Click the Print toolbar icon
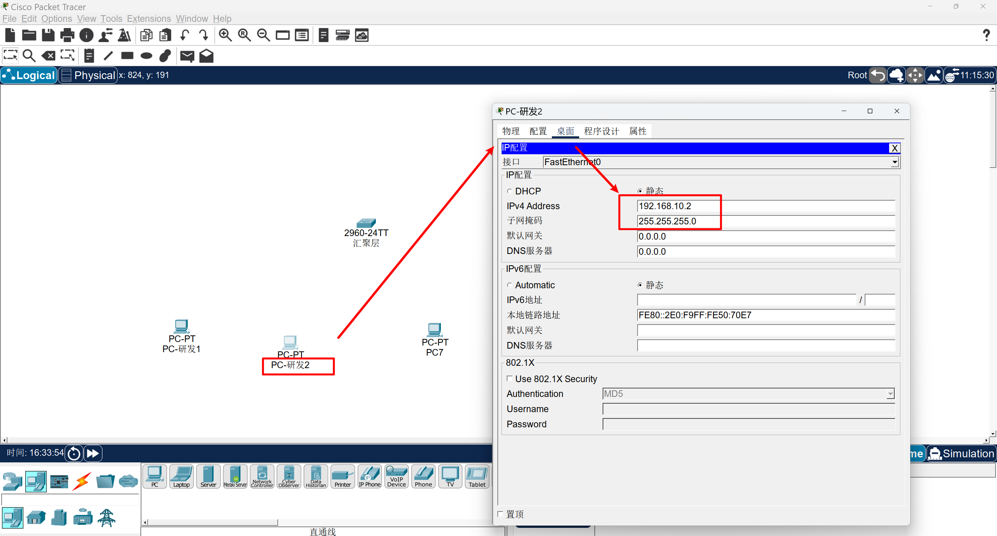 (67, 35)
